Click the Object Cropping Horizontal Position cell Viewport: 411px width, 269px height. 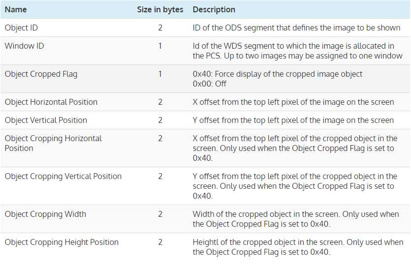(53, 143)
